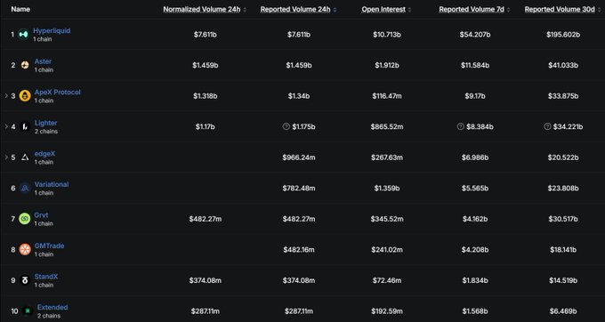Click sort arrows icon next to Reported Volume 24h
The height and width of the screenshot is (322, 605).
tap(335, 10)
